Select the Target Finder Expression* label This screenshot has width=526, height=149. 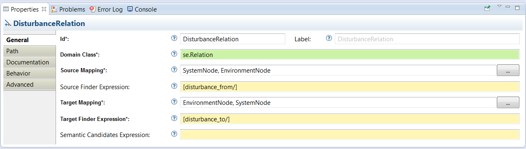tap(95, 119)
